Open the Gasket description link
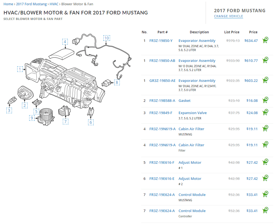The image size is (279, 224). [185, 101]
